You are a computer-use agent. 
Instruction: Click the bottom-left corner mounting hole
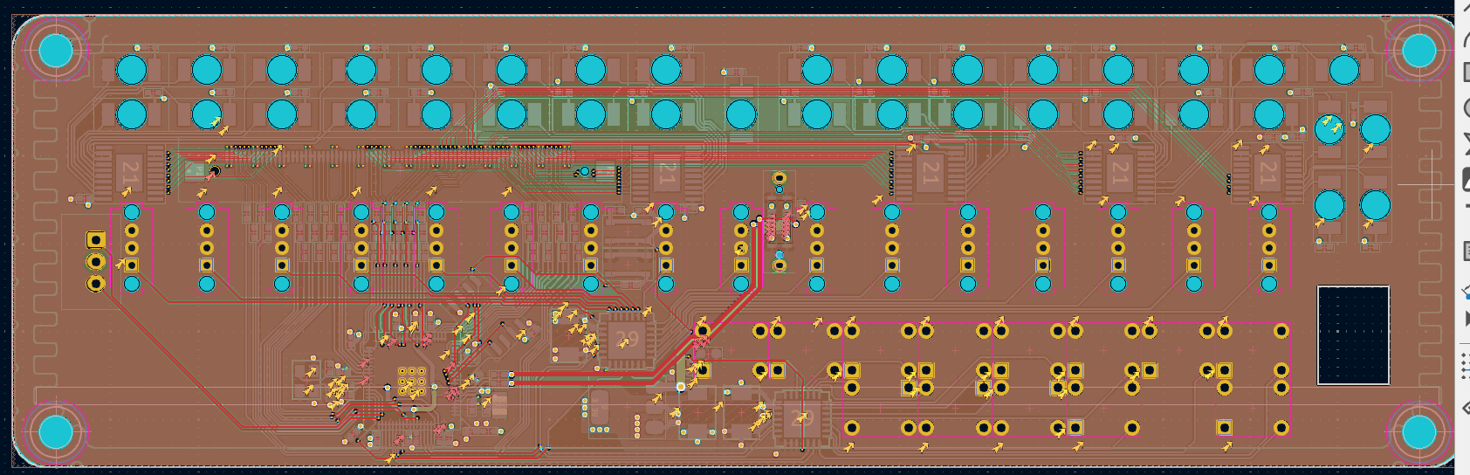pyautogui.click(x=56, y=431)
